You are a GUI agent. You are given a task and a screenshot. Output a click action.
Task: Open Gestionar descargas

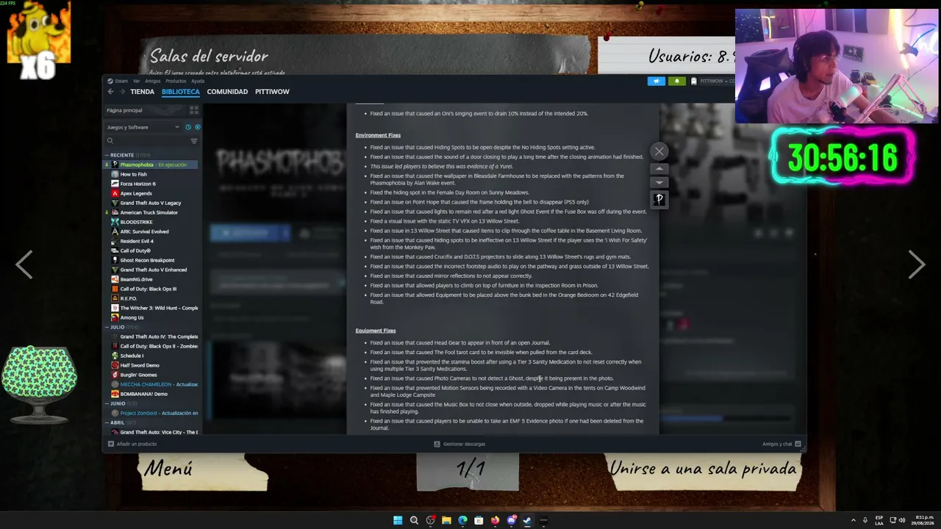click(x=459, y=444)
